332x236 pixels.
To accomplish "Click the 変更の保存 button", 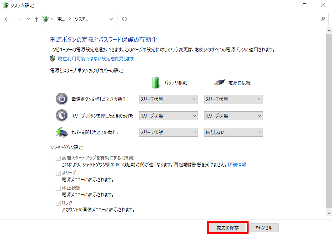I will click(228, 228).
